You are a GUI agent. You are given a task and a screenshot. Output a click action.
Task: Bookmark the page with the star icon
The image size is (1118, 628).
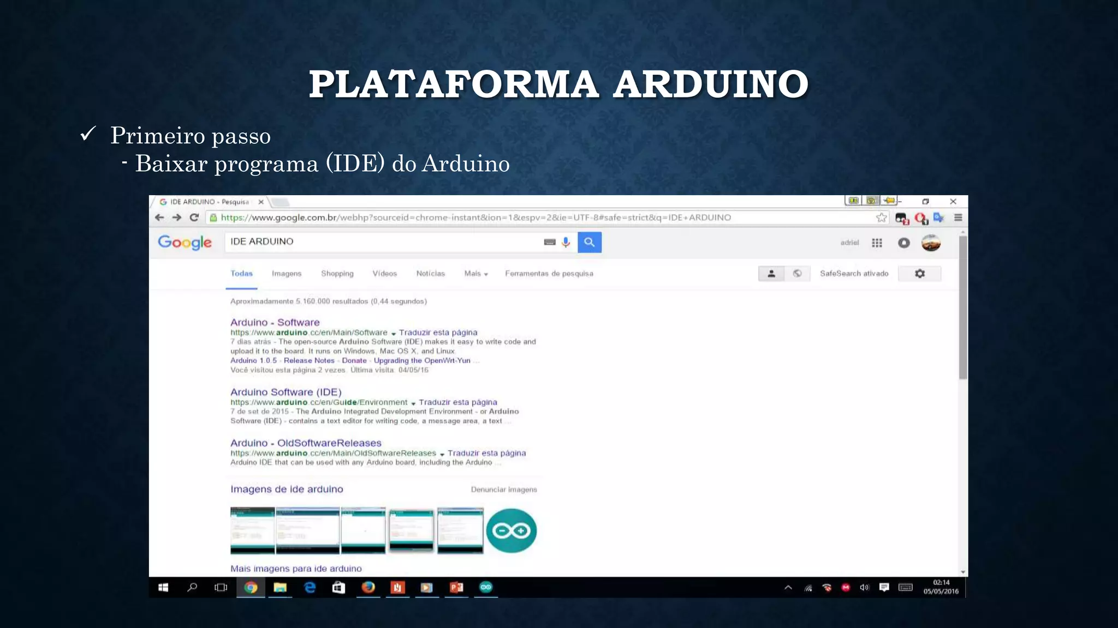coord(881,218)
